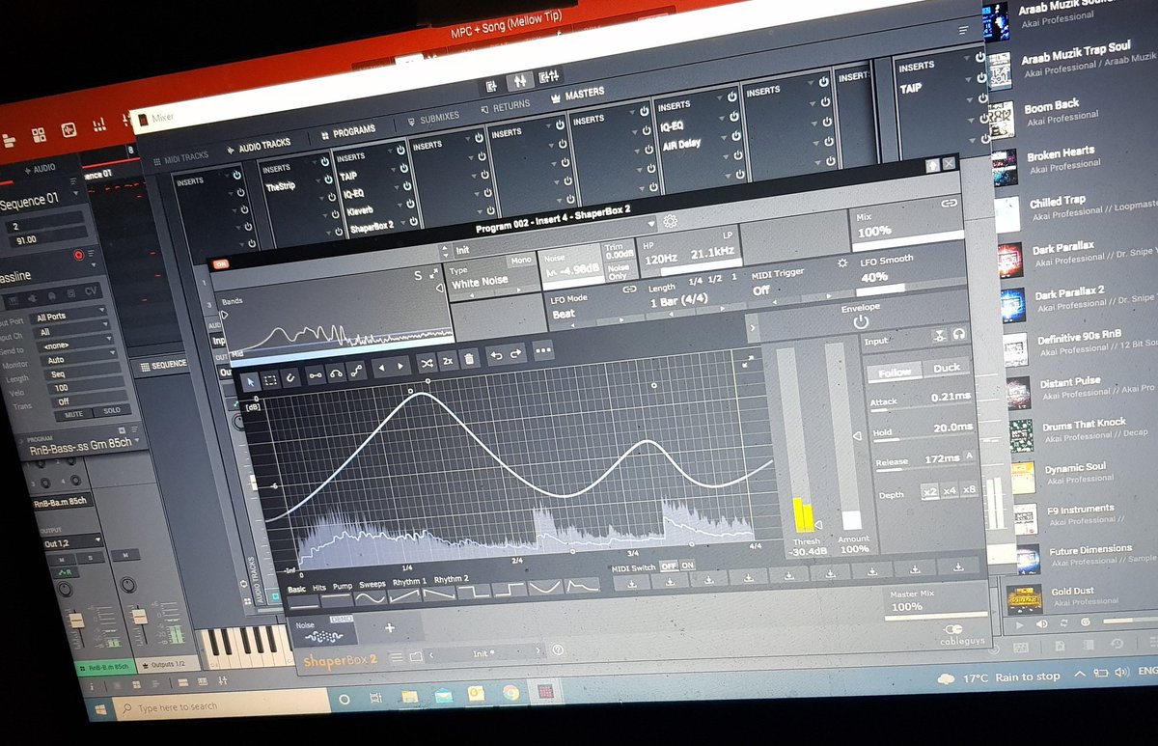Switch to RETURNS mixer tab
1158x746 pixels.
click(504, 105)
